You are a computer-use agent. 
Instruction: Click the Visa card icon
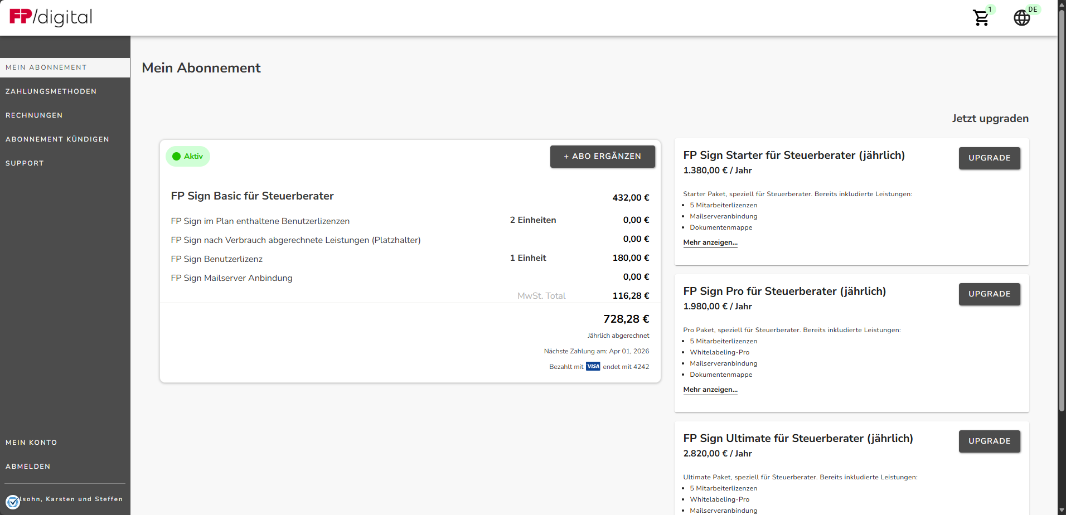593,367
